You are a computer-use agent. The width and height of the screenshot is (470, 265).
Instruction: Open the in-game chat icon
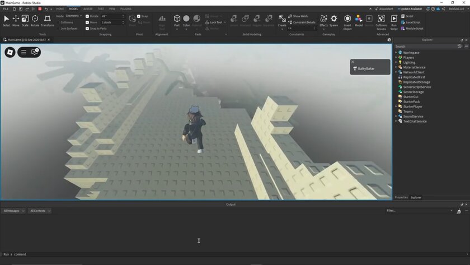[x=35, y=52]
